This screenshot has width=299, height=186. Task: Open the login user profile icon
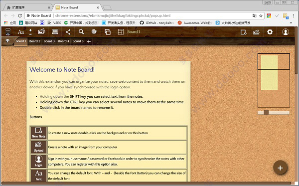point(286,32)
